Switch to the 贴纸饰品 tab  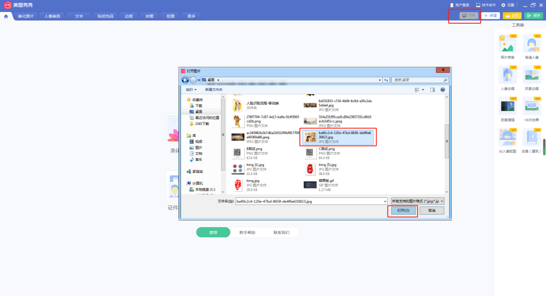click(x=105, y=16)
